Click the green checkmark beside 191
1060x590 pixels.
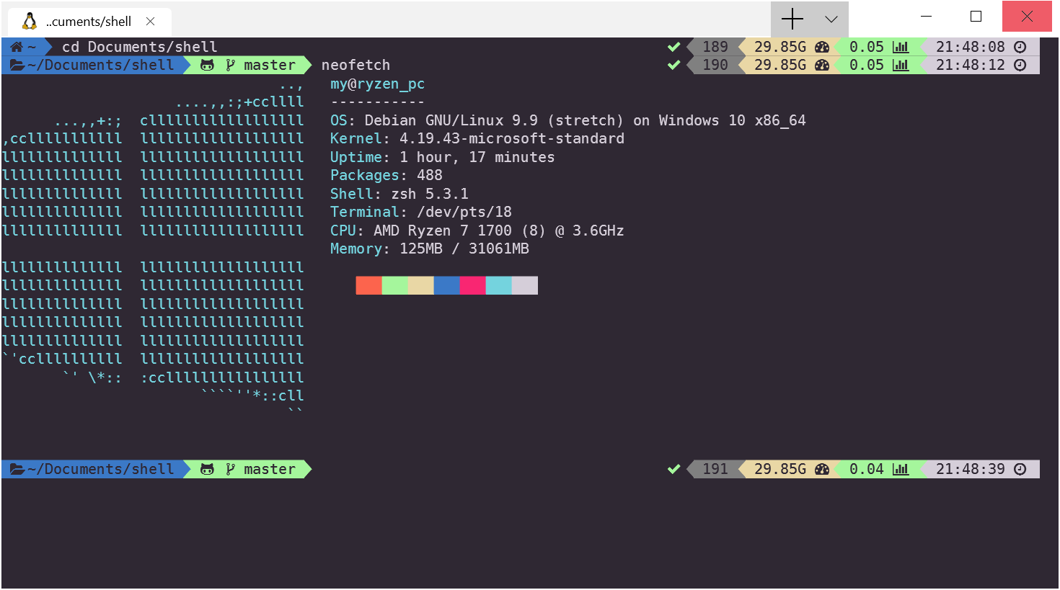(673, 469)
